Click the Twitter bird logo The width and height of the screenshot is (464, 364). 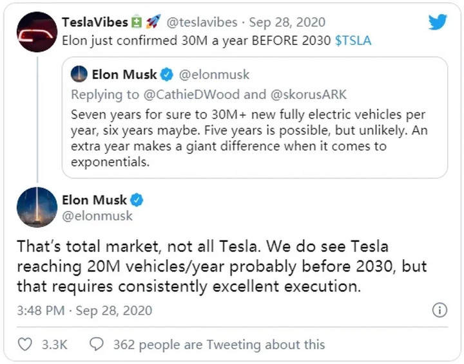click(438, 22)
